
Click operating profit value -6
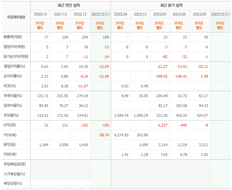click(x=206, y=47)
